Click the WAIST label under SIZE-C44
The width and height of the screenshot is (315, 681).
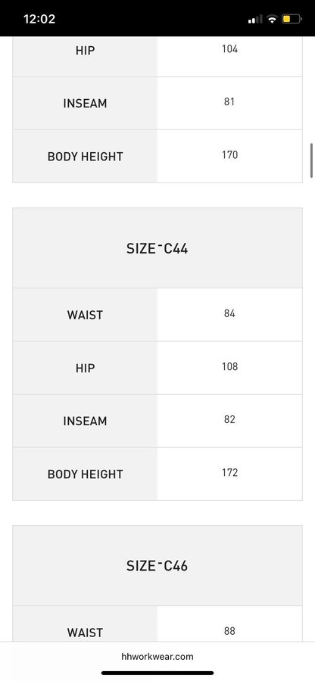[85, 315]
